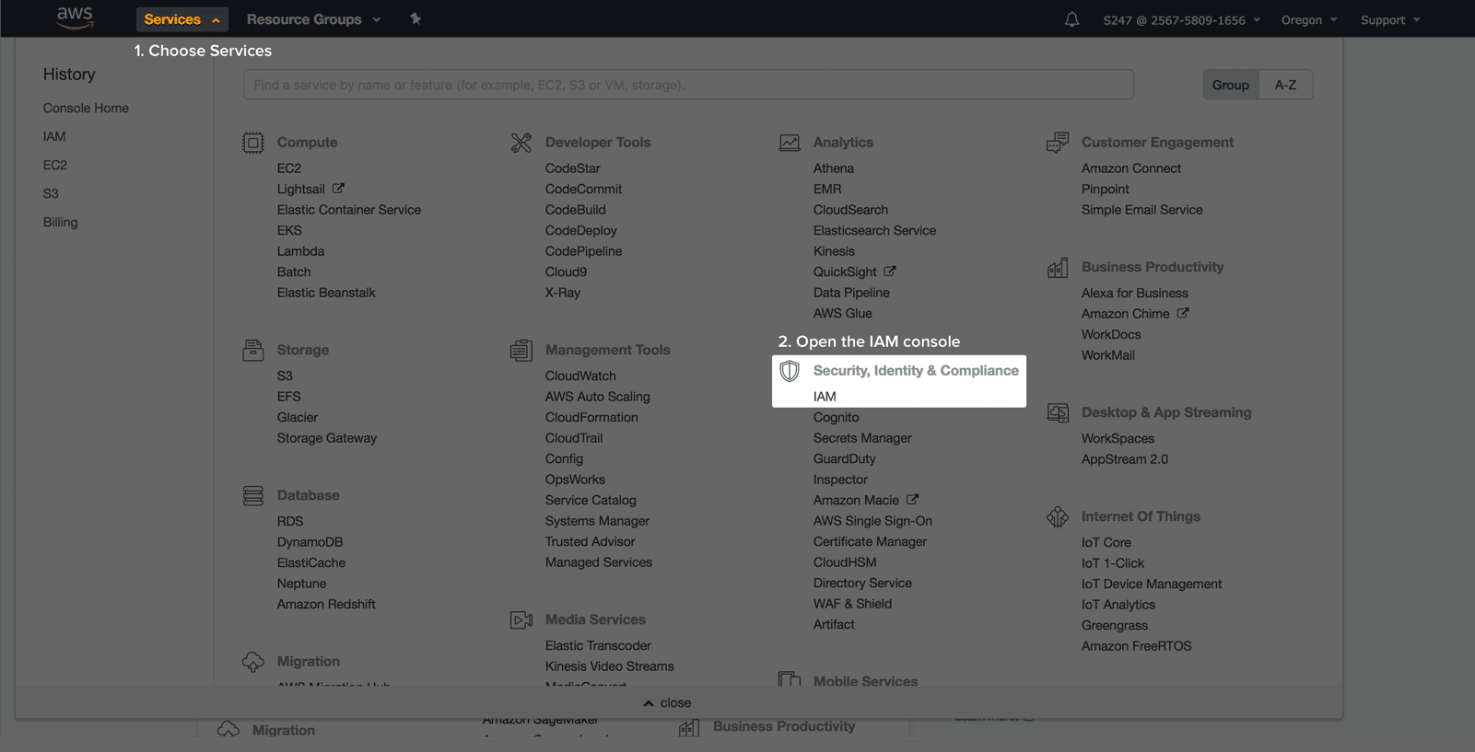1475x752 pixels.
Task: Click the Security shield icon
Action: pos(790,371)
